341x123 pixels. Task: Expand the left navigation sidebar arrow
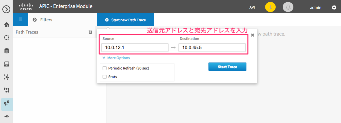pos(7,10)
